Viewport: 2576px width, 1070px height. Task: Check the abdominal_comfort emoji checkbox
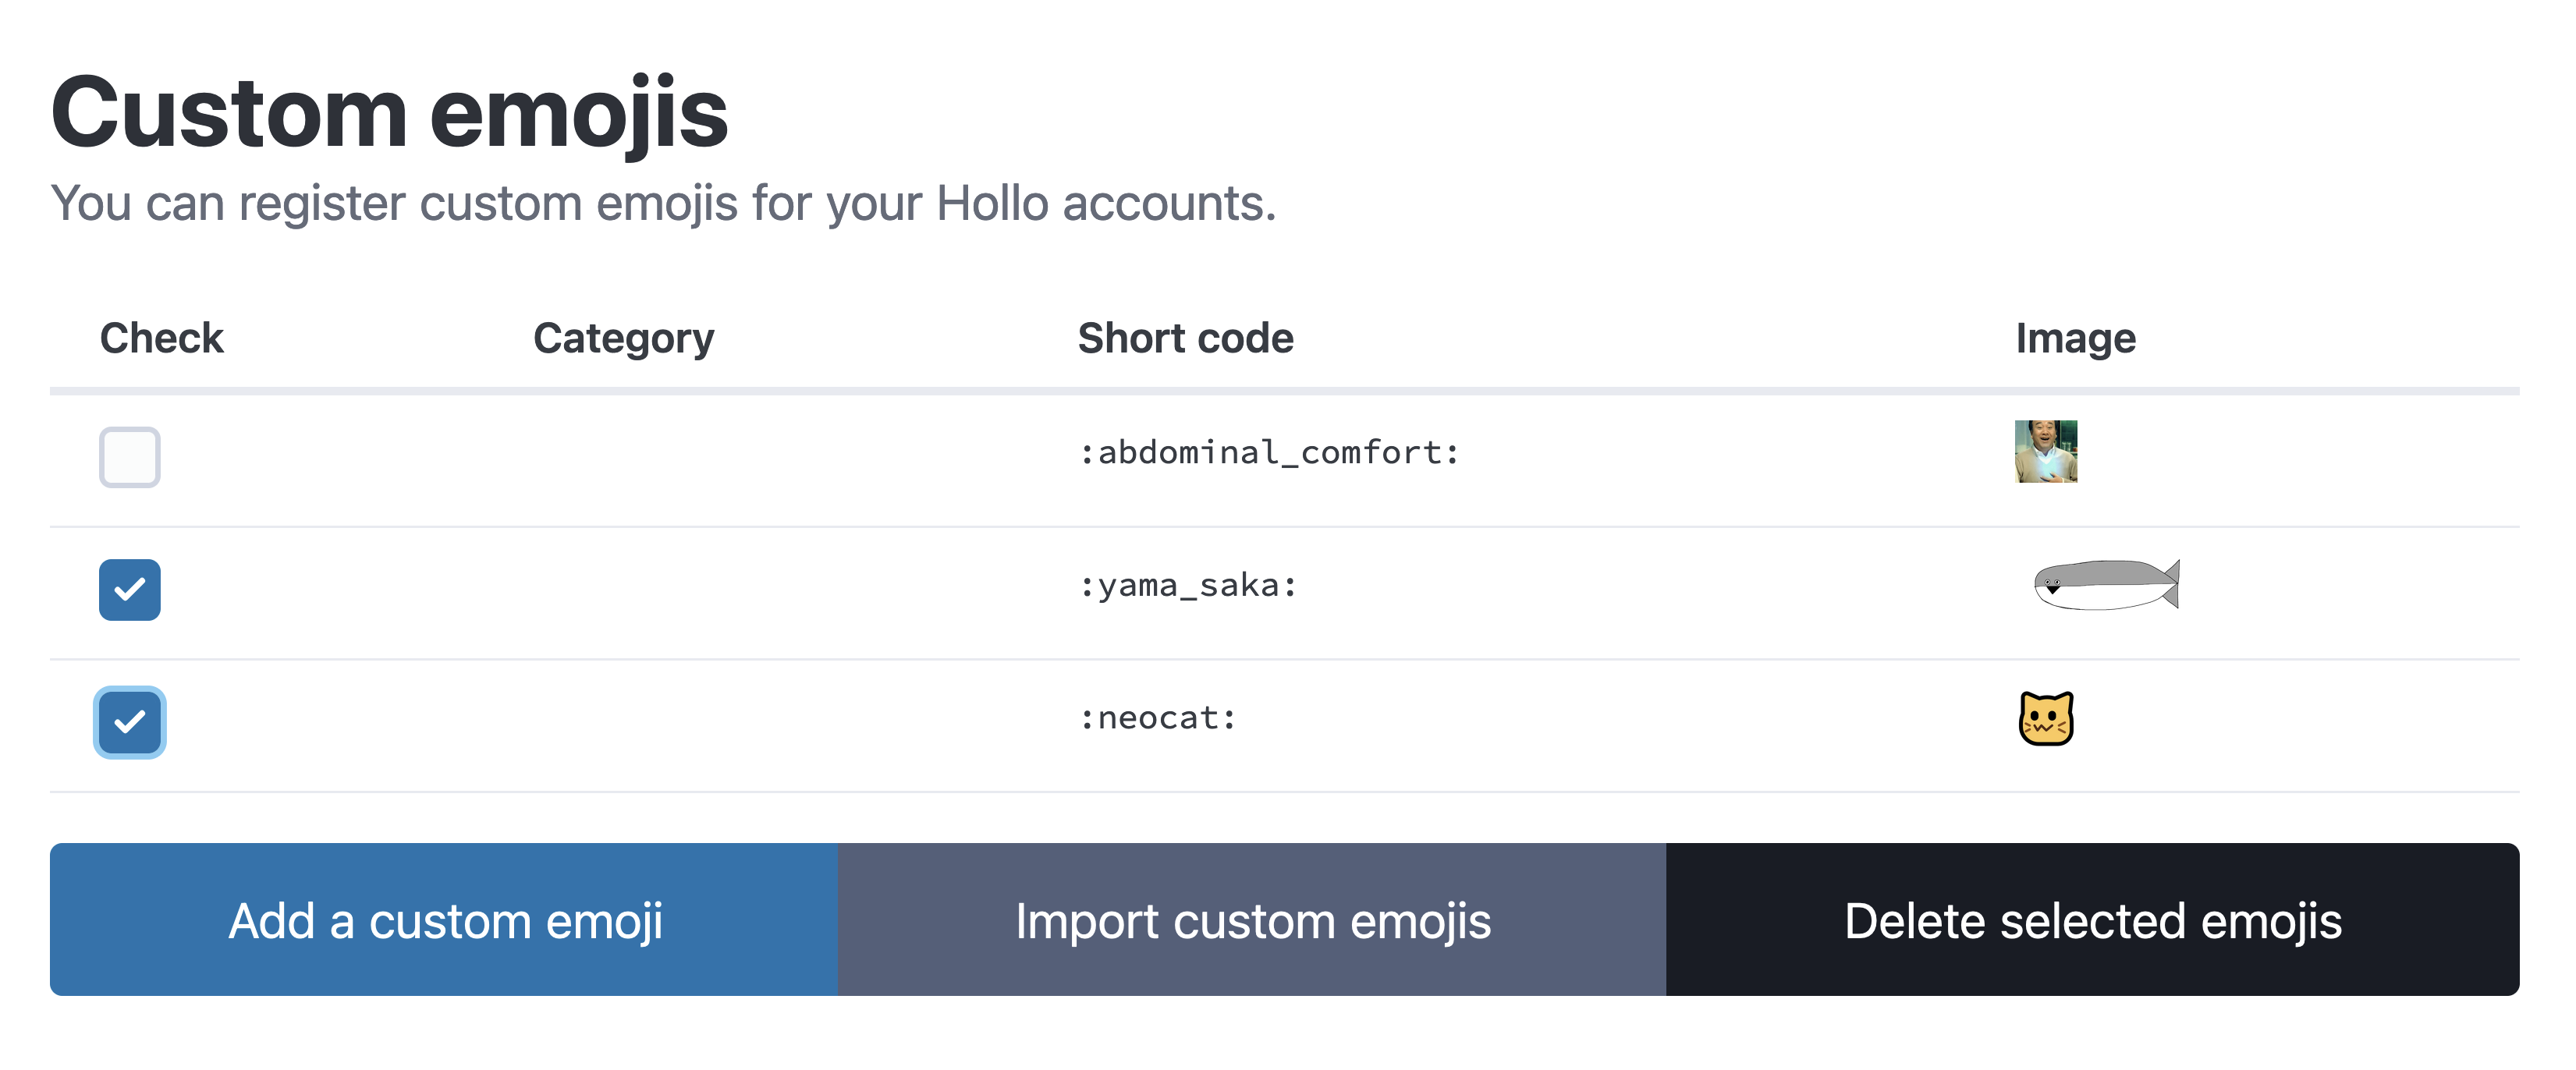[130, 457]
